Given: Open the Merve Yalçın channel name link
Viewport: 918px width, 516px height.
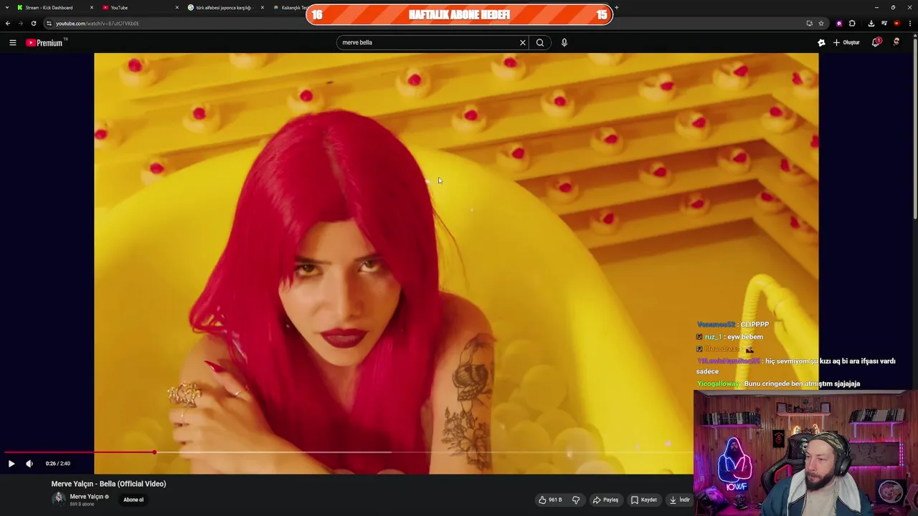Looking at the screenshot, I should (x=87, y=497).
